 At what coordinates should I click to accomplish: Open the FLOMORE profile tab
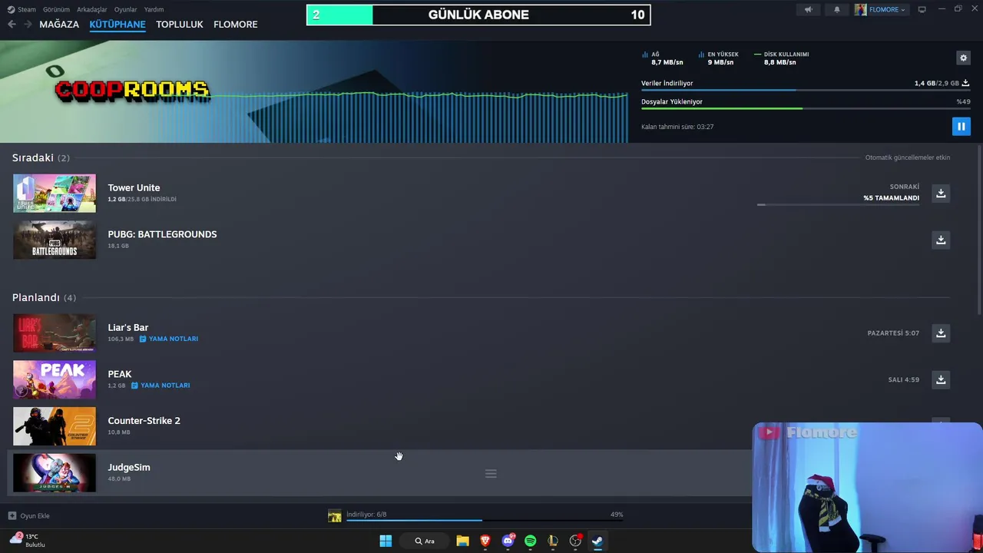(236, 25)
